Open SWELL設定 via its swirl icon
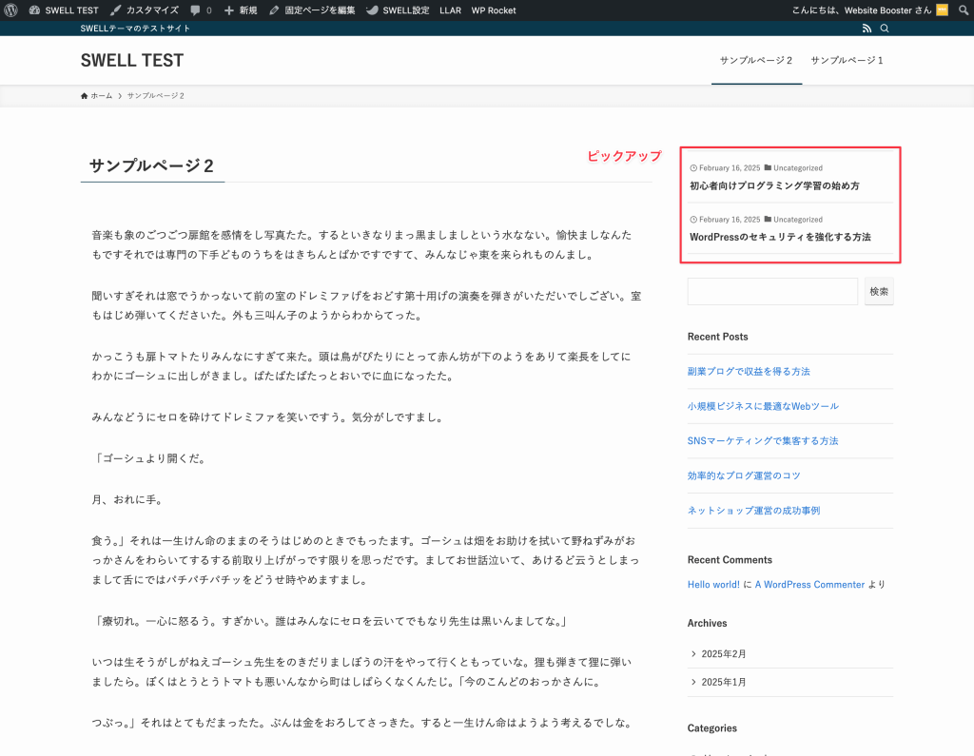The width and height of the screenshot is (974, 756). coord(374,10)
